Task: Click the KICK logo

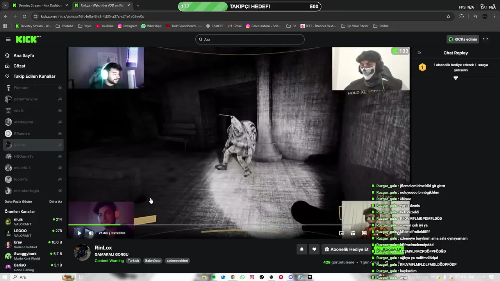Action: [x=28, y=39]
